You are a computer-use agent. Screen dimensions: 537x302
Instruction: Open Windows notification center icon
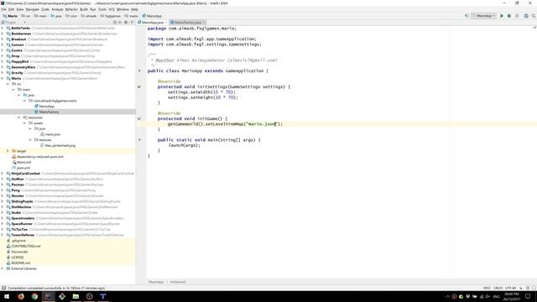click(x=528, y=296)
